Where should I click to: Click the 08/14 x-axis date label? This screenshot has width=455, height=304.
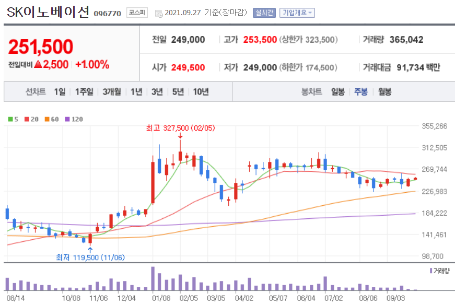tap(16, 298)
